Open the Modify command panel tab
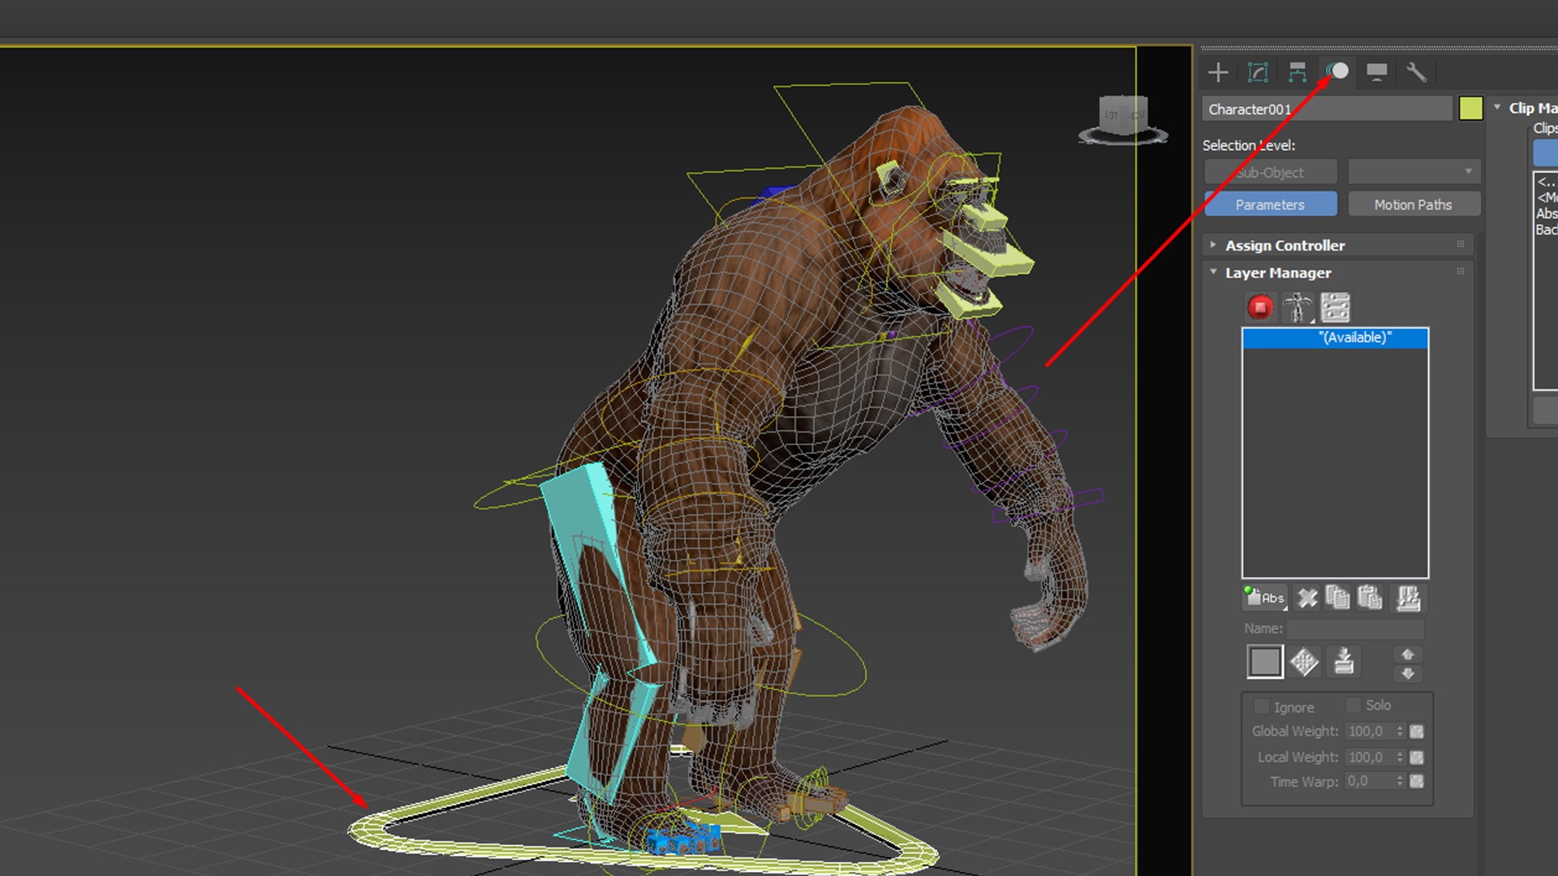 pyautogui.click(x=1258, y=72)
